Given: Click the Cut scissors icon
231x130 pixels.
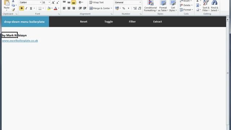Looking at the screenshot, I should pos(13,1).
